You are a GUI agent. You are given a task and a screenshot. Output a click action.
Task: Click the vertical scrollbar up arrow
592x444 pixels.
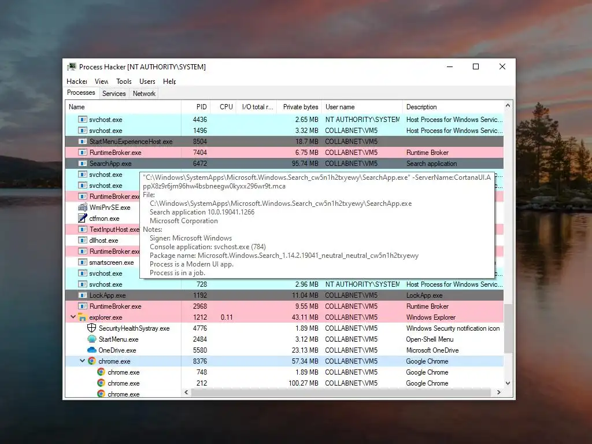click(508, 106)
